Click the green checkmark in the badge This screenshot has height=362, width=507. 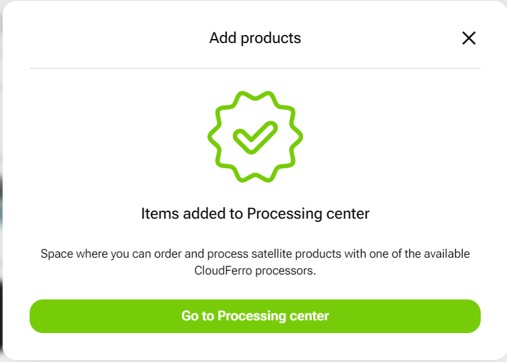coord(255,137)
